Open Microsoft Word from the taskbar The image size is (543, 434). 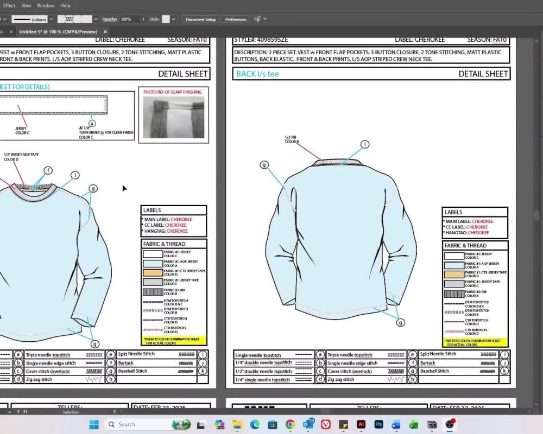[x=396, y=424]
